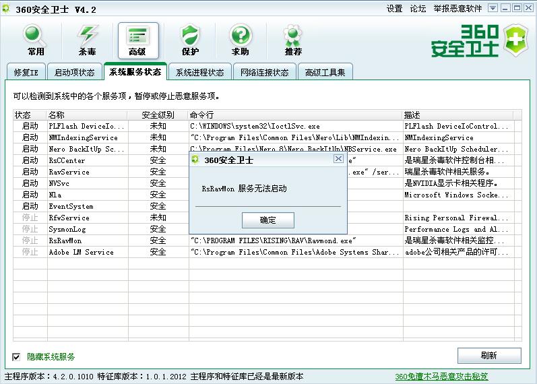Click the 主程序版本 4.2.0.1010 status text

click(x=49, y=377)
